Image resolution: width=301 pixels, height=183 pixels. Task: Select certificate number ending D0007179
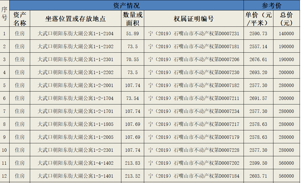(x=194, y=137)
